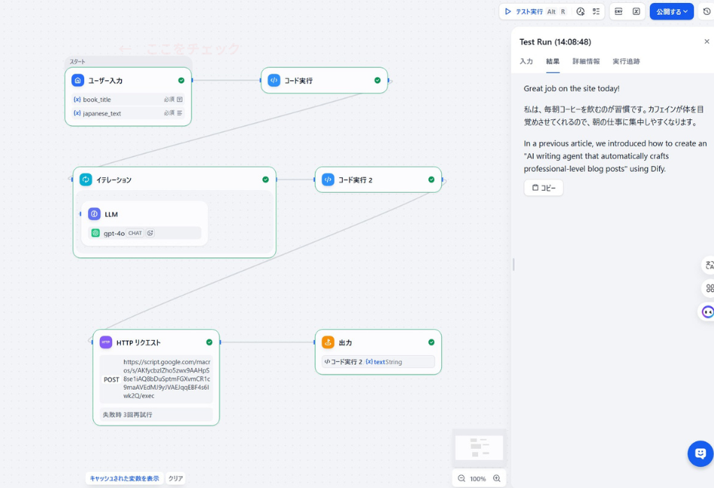Click the HTTP リクエスト node icon
Viewport: 714px width, 488px height.
[106, 342]
